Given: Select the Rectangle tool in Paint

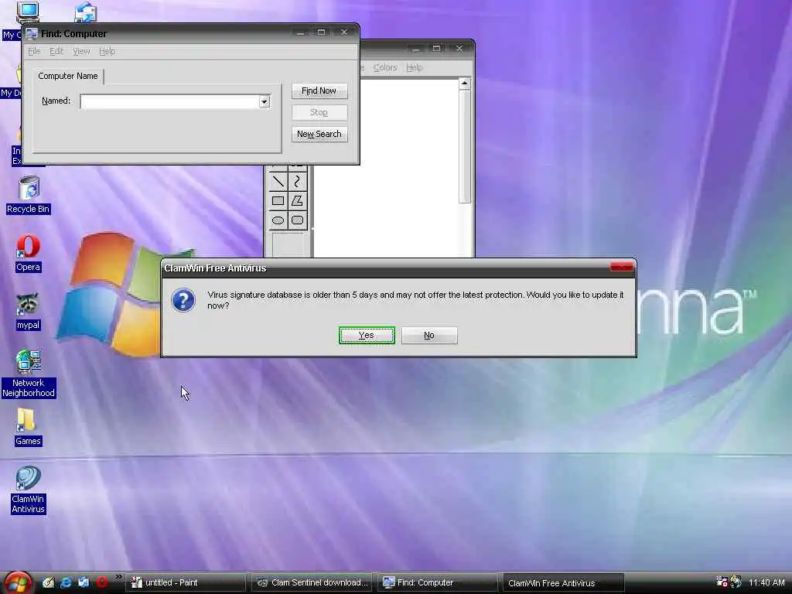Looking at the screenshot, I should (x=278, y=201).
